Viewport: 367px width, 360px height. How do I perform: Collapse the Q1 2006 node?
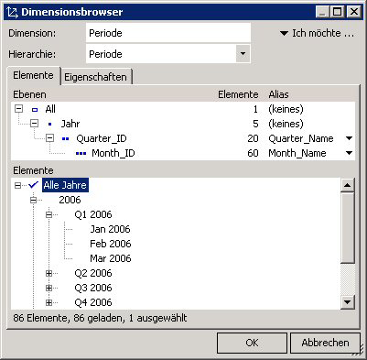point(49,214)
